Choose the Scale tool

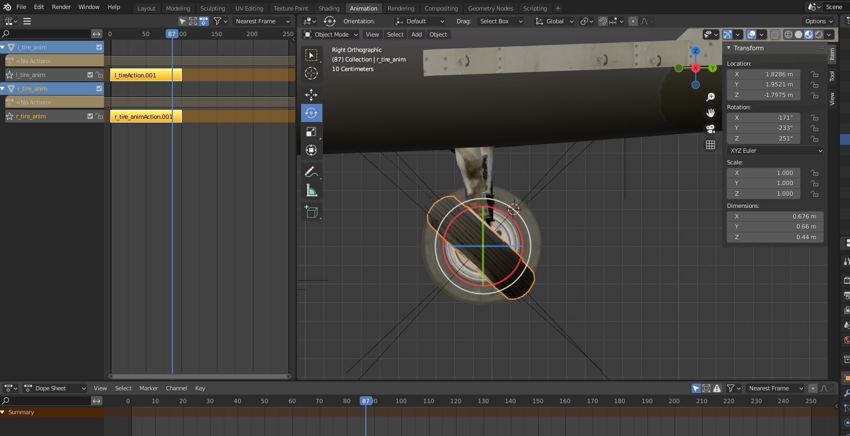point(311,132)
